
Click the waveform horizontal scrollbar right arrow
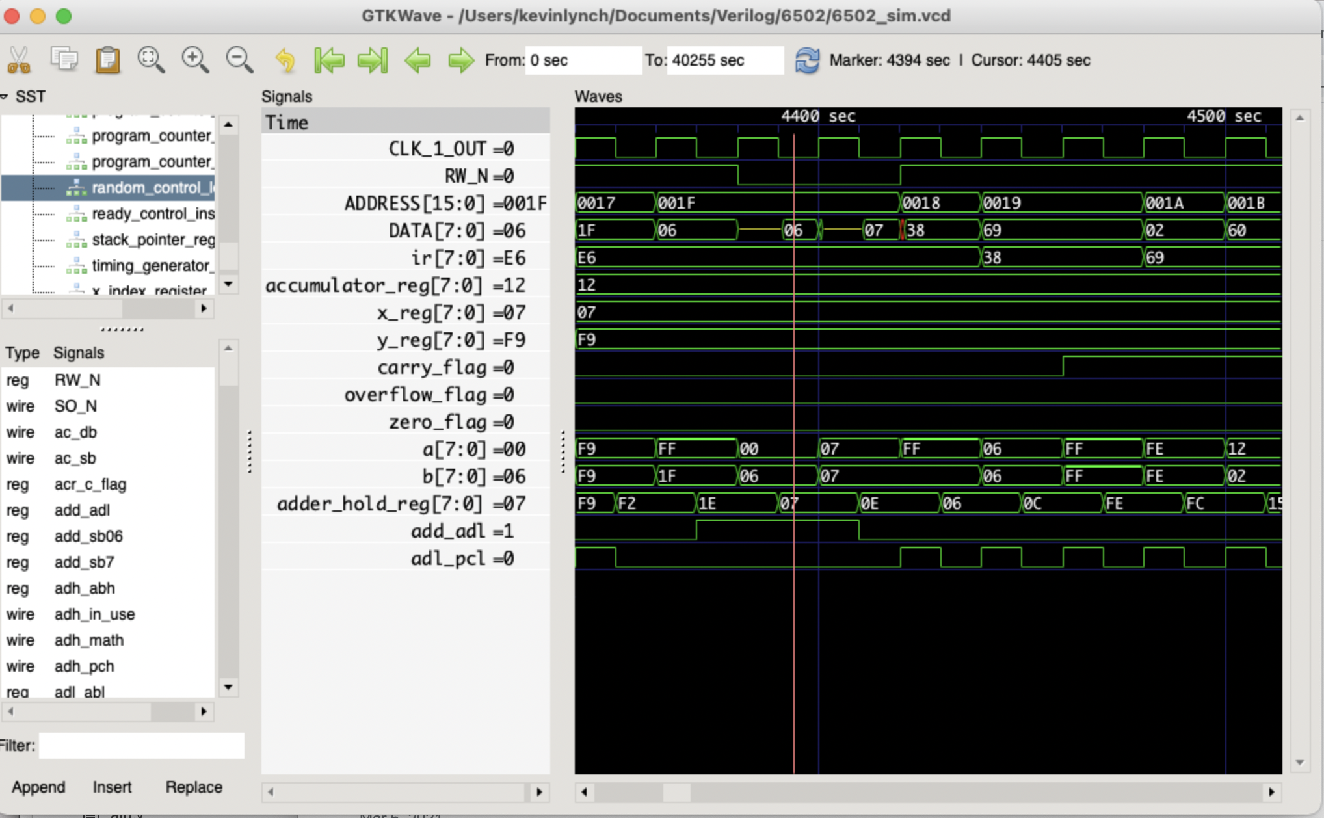point(1271,792)
